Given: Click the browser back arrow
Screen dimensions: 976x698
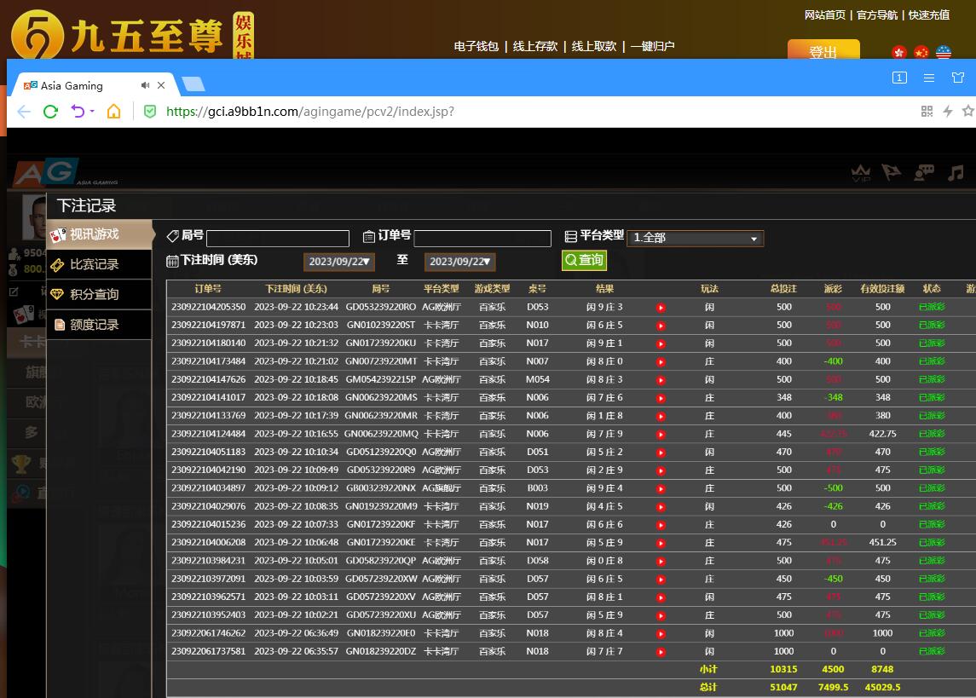Looking at the screenshot, I should click(x=24, y=112).
